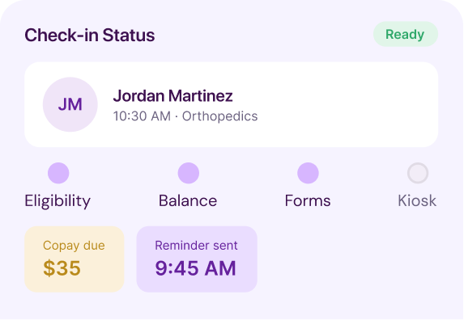
Task: Click the Reminder sent label text
Action: (x=196, y=246)
